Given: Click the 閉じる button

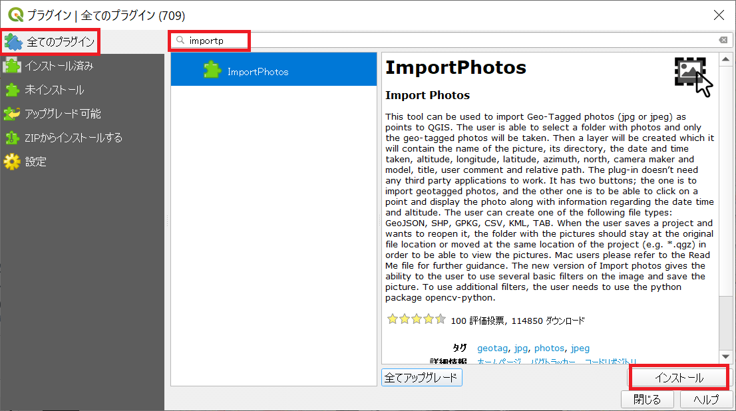Looking at the screenshot, I should pyautogui.click(x=647, y=399).
